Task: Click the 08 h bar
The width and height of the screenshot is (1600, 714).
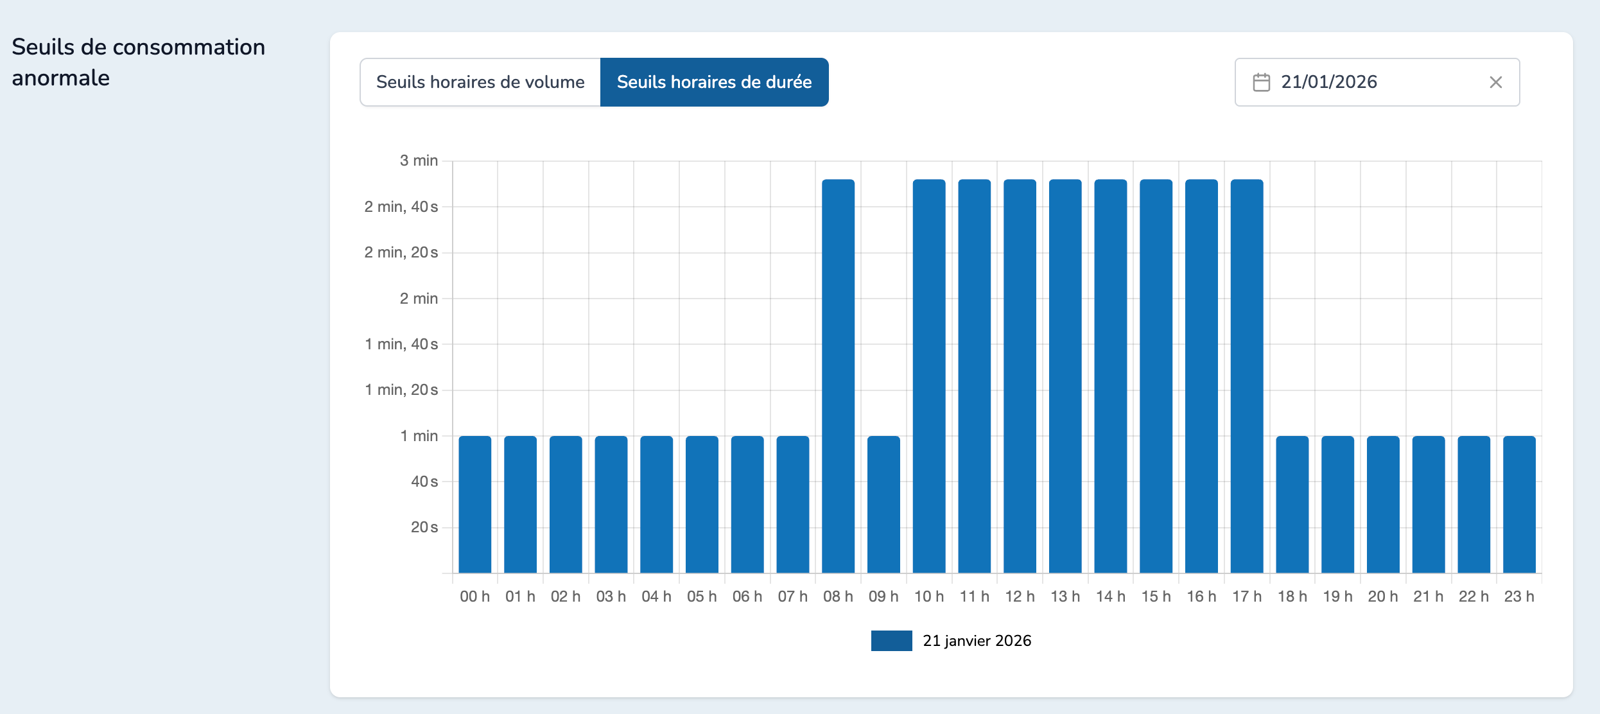Action: [838, 376]
